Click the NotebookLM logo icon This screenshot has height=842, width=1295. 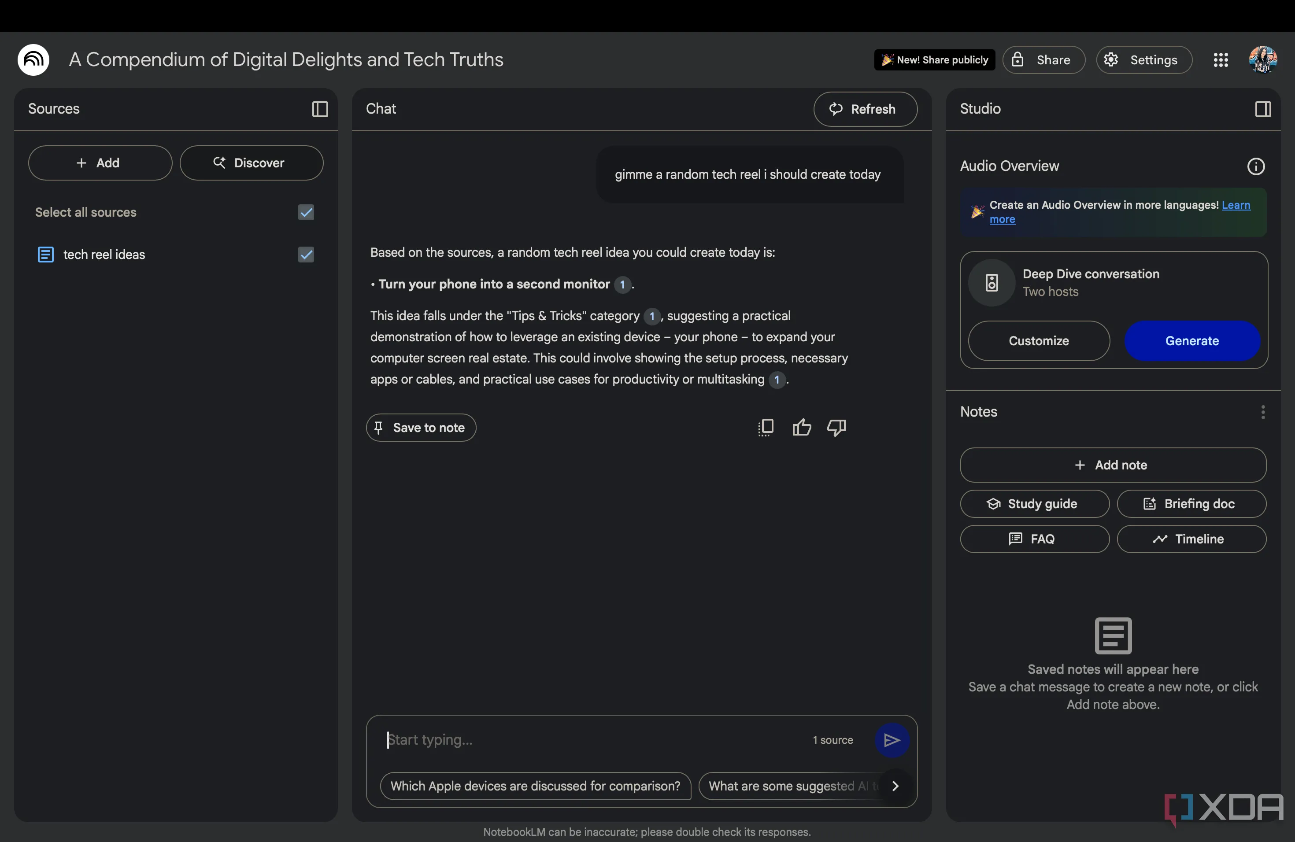click(33, 60)
